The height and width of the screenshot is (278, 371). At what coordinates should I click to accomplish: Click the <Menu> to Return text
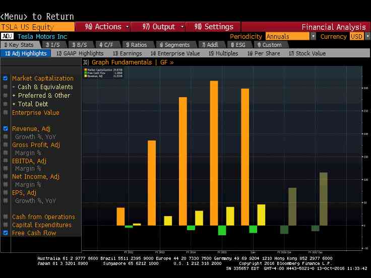point(37,17)
